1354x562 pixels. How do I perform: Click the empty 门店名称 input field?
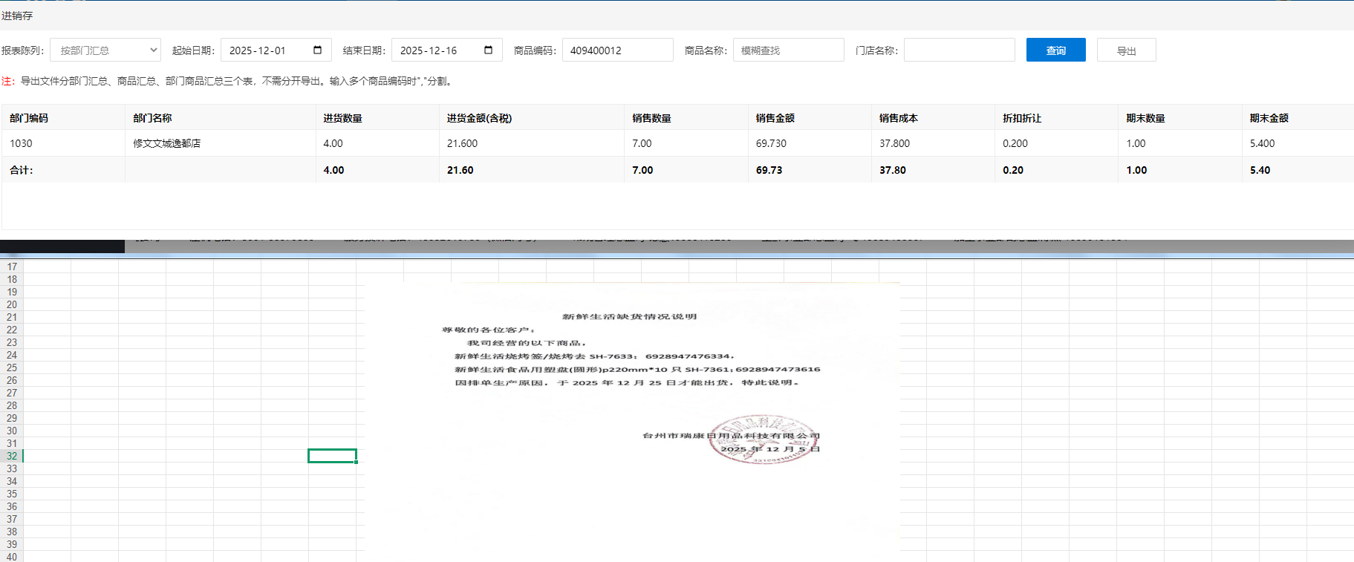pyautogui.click(x=958, y=50)
